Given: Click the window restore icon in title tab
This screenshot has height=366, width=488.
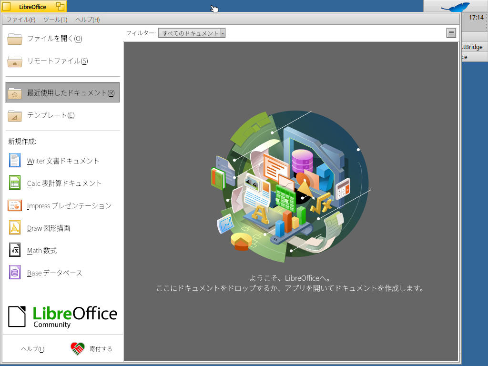Looking at the screenshot, I should tap(61, 6).
